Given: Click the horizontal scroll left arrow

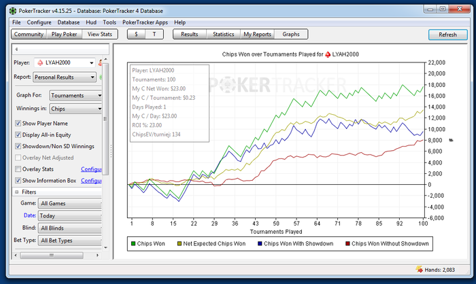Looking at the screenshot, I should tap(16, 255).
